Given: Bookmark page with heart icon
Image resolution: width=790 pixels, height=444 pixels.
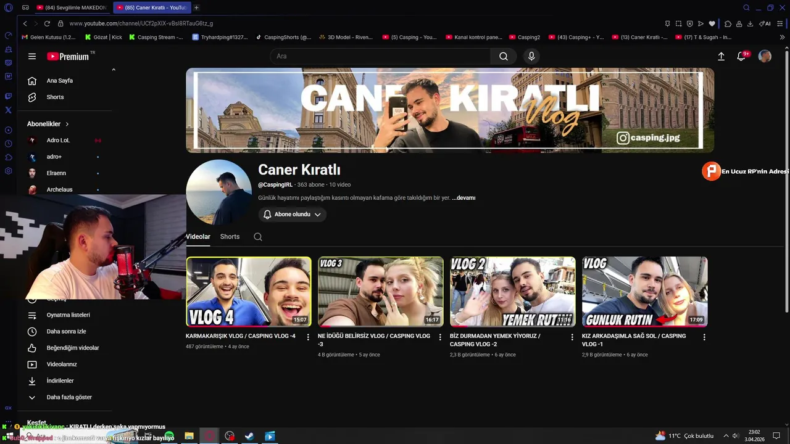Looking at the screenshot, I should [x=712, y=23].
